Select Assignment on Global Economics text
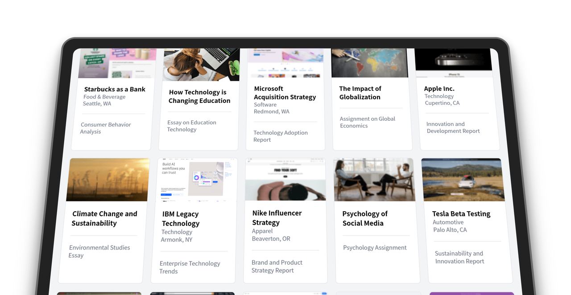Viewport: 571px width, 295px height. coord(367,122)
